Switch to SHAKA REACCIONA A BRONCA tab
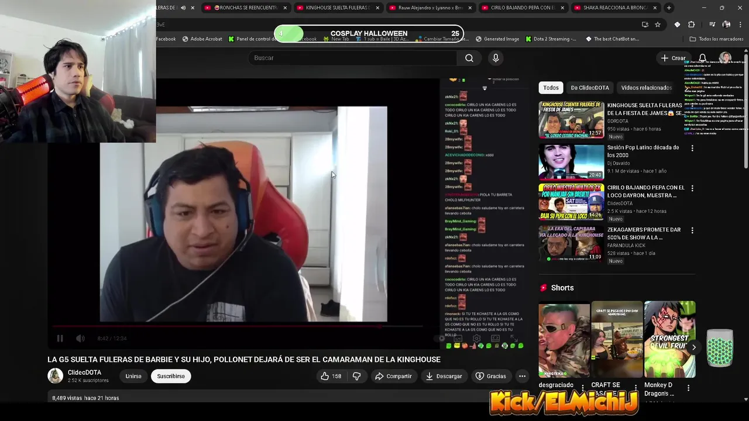 [616, 8]
